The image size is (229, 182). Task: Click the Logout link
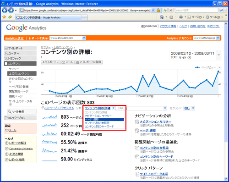click(214, 26)
